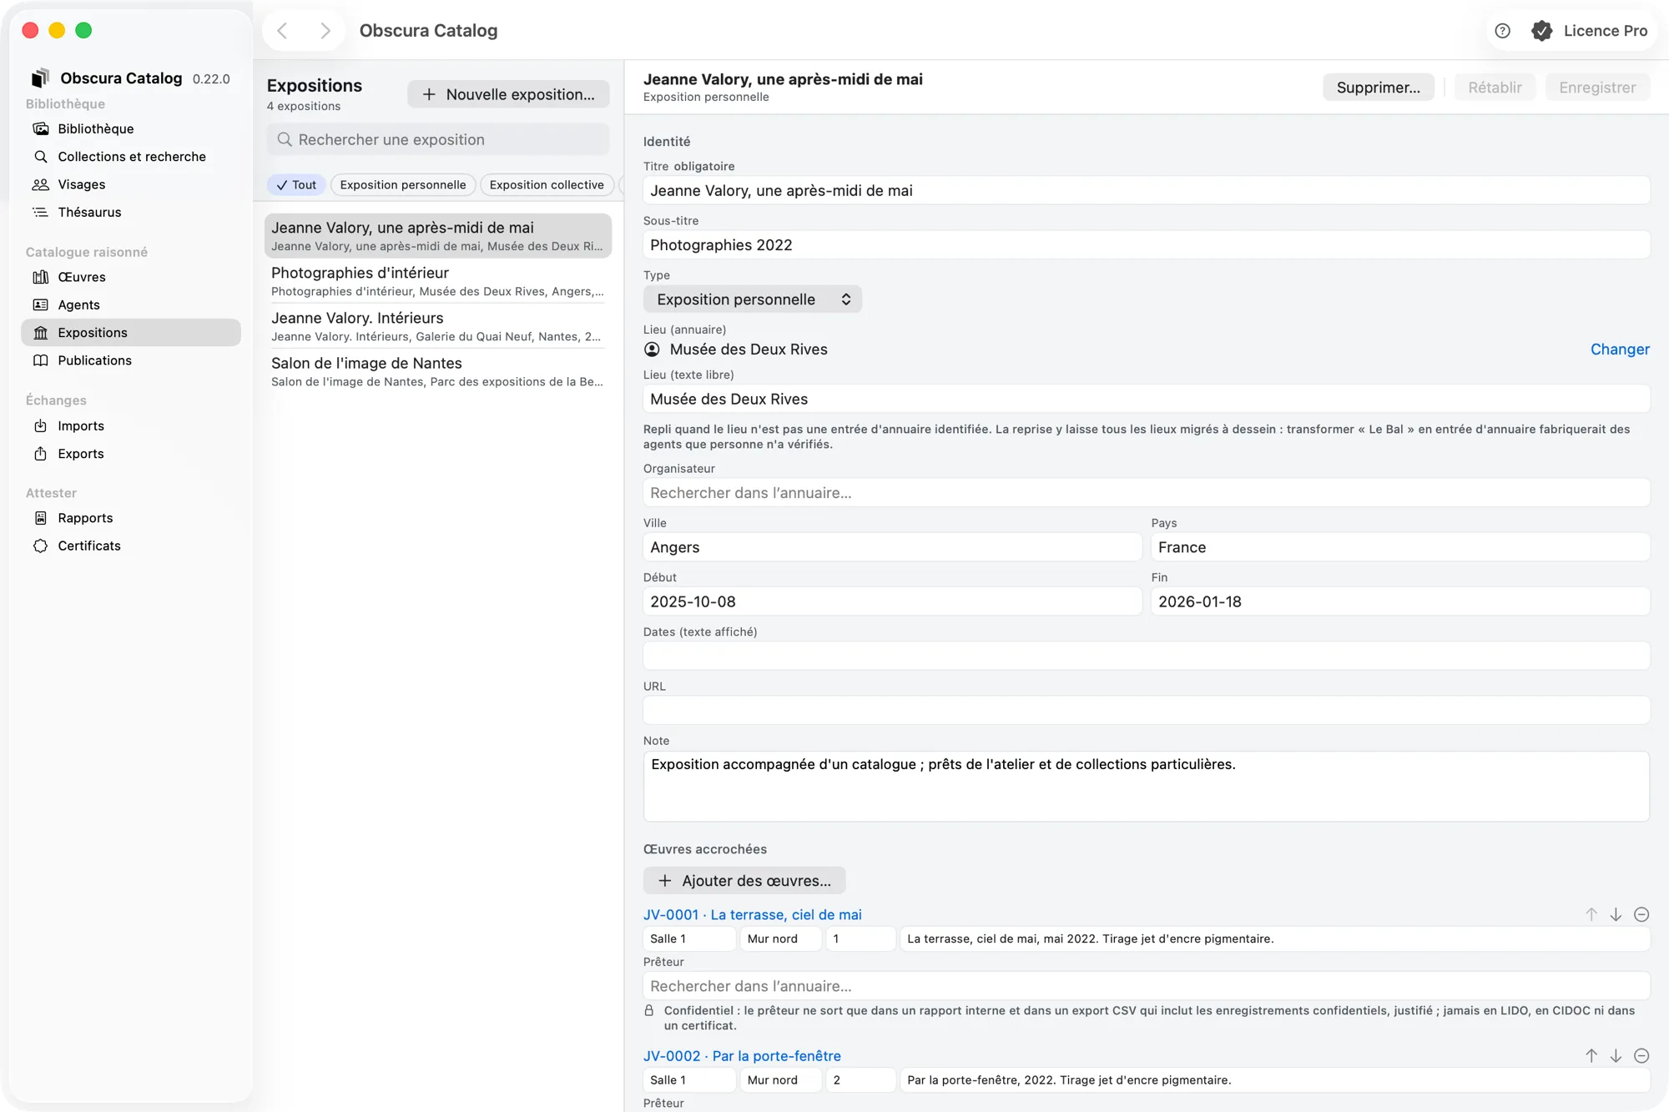
Task: Filter by Exposition collective chip
Action: (x=547, y=184)
